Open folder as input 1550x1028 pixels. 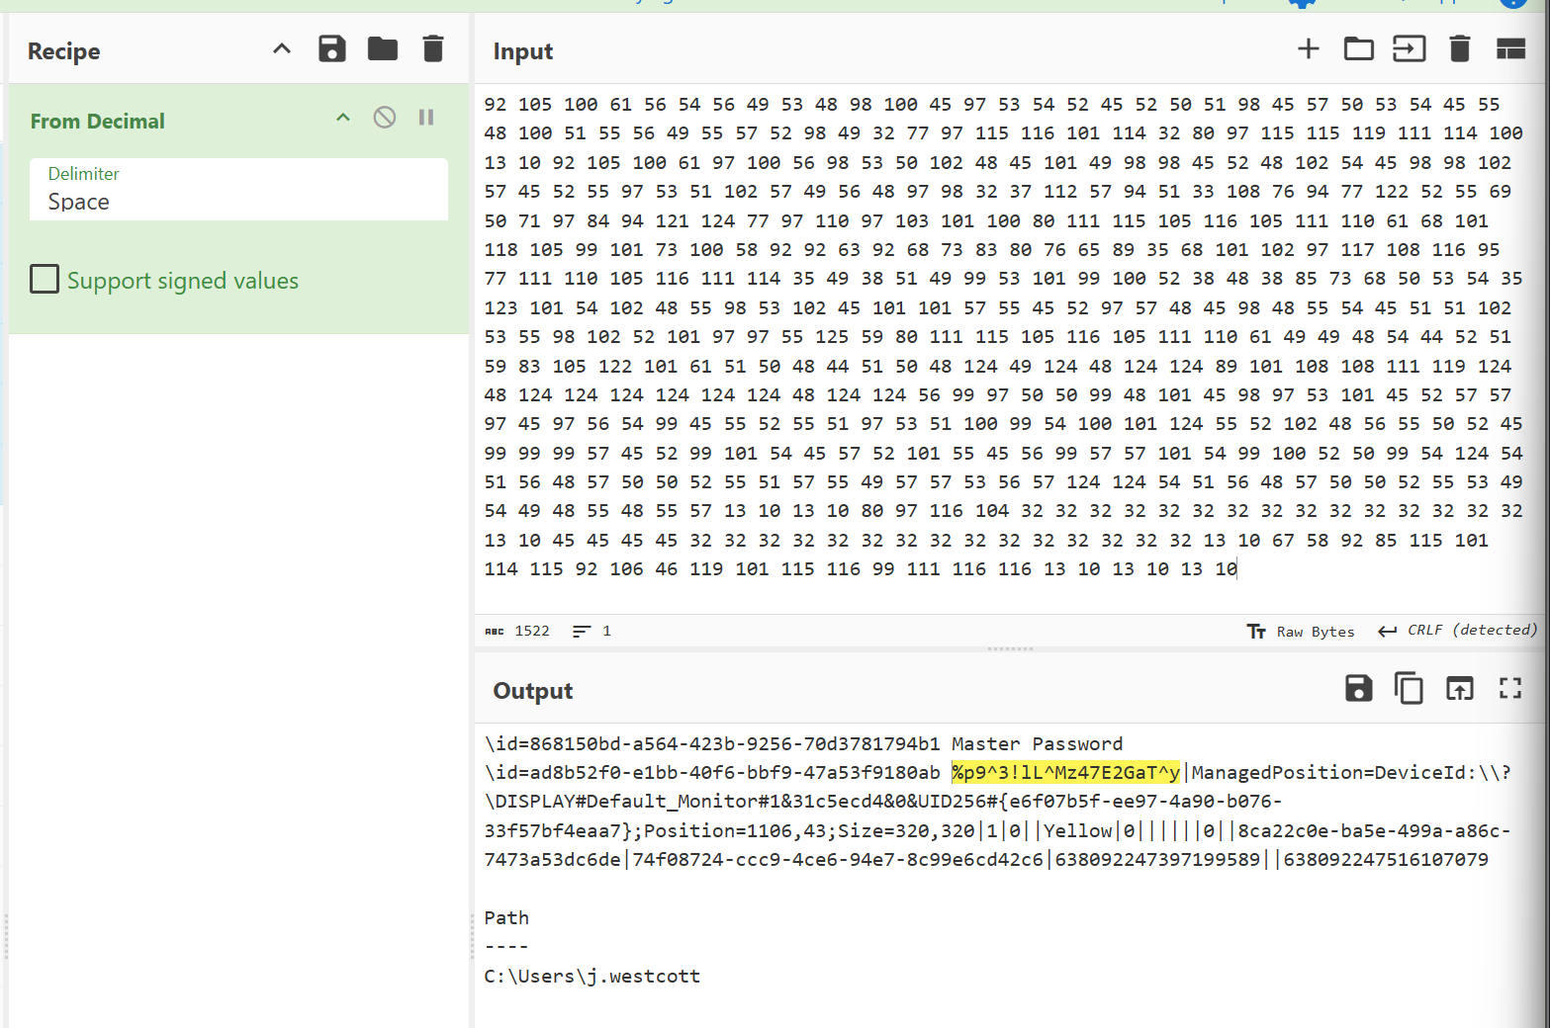1359,48
